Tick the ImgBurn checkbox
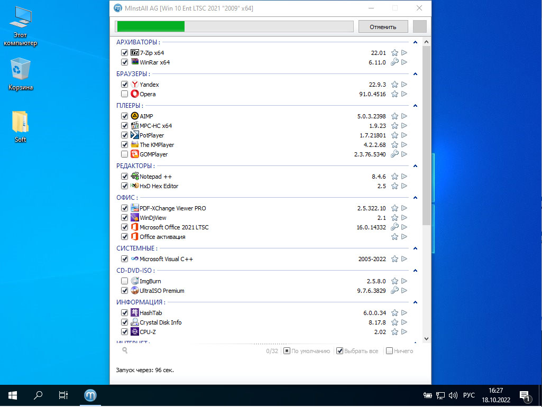Screen dimensions: 542x407 tap(124, 281)
